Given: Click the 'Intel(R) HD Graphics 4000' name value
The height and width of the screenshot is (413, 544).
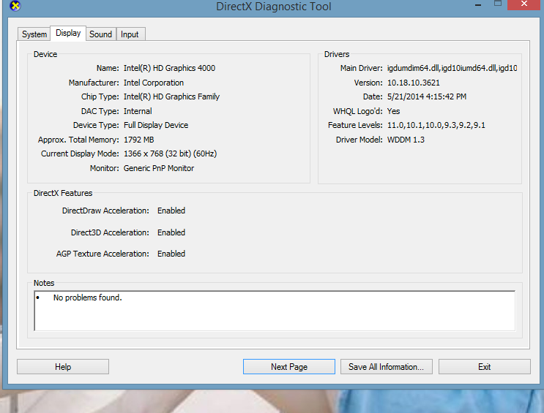Looking at the screenshot, I should pyautogui.click(x=169, y=68).
